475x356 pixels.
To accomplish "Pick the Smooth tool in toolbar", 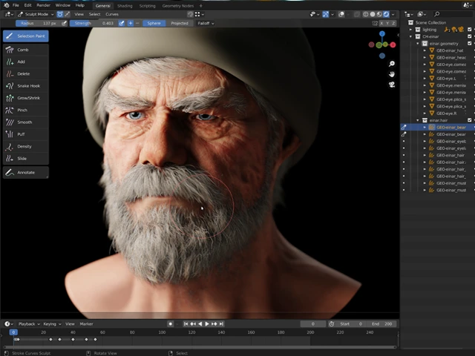I will (24, 122).
